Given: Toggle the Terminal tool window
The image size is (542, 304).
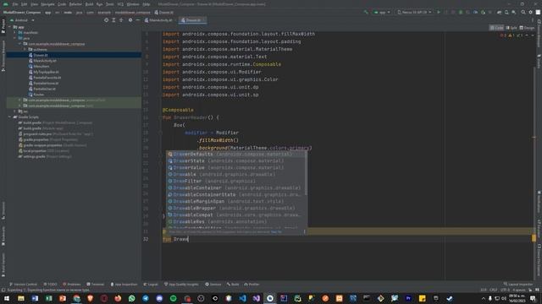Looking at the screenshot, I should click(x=95, y=285).
